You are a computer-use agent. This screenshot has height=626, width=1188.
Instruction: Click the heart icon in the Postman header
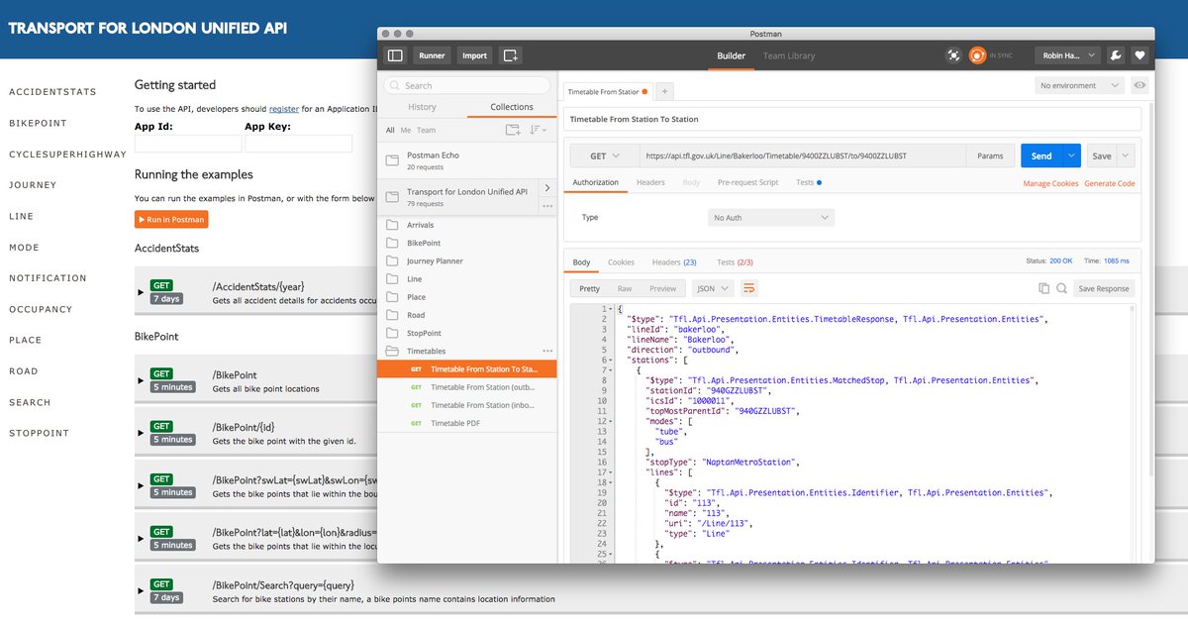point(1139,55)
